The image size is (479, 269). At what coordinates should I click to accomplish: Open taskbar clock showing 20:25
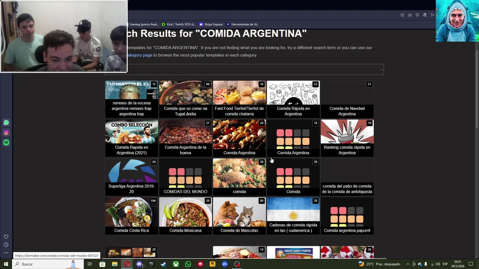pos(457,264)
